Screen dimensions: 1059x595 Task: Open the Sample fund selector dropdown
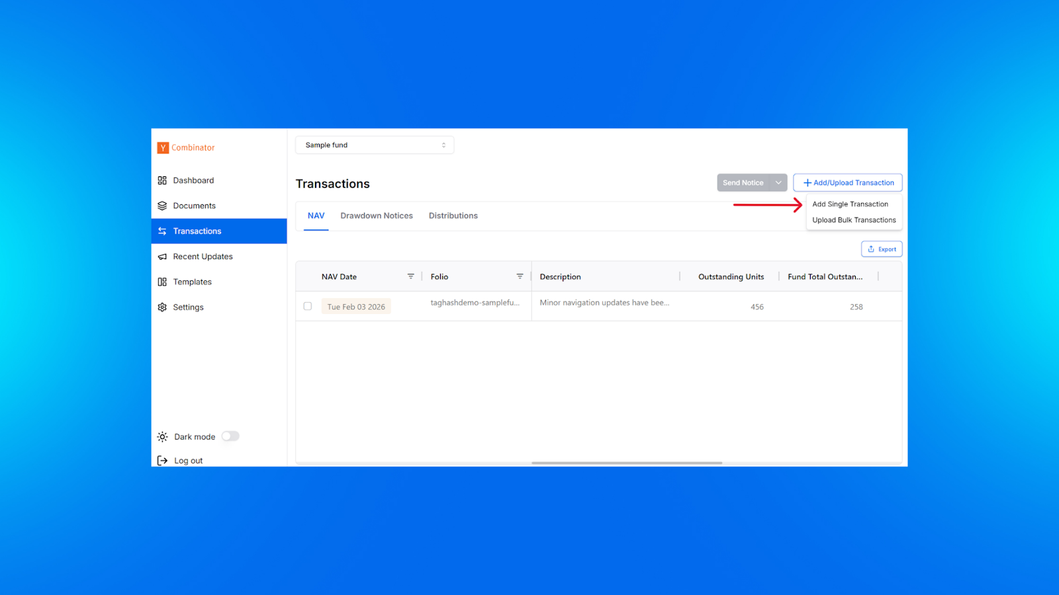click(x=375, y=145)
